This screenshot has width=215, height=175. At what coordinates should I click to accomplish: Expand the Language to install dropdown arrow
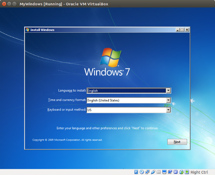[x=168, y=91]
